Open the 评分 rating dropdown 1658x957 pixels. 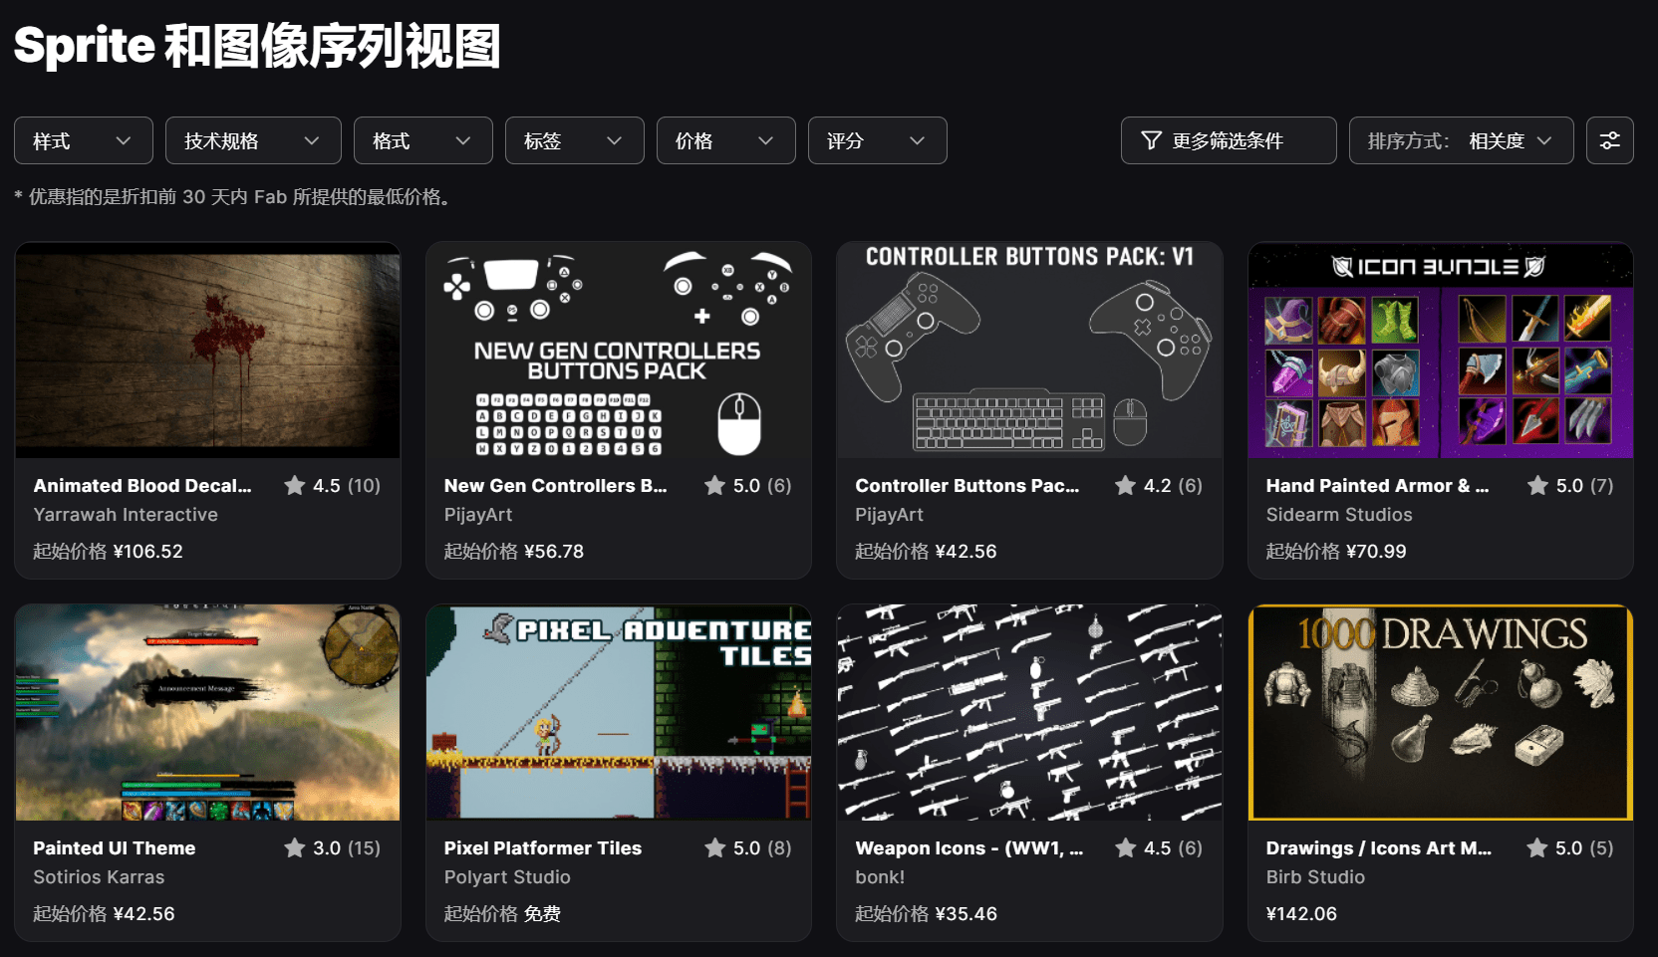(x=877, y=140)
